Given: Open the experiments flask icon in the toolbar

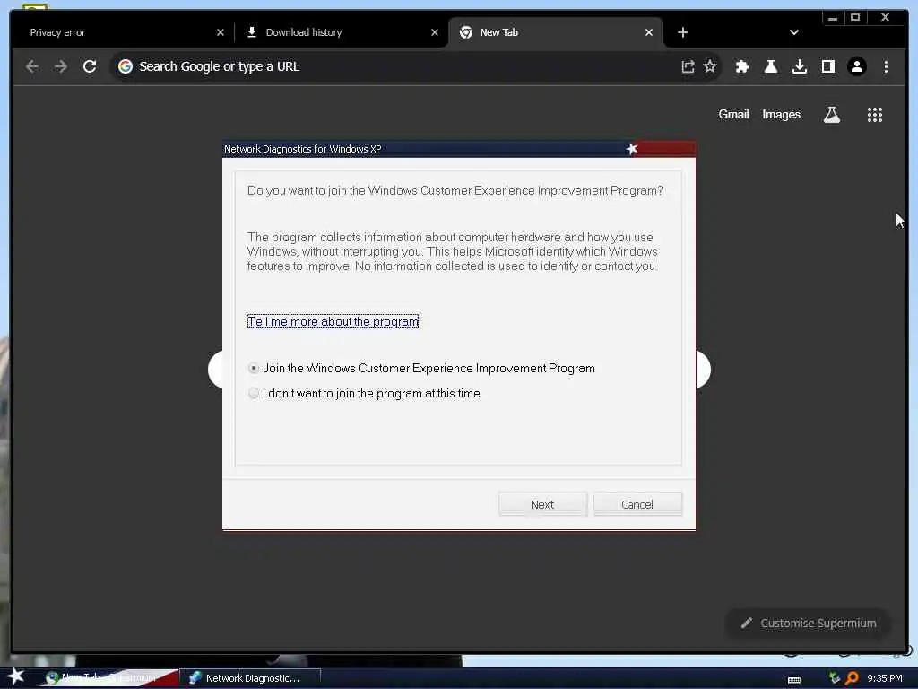Looking at the screenshot, I should pos(771,66).
